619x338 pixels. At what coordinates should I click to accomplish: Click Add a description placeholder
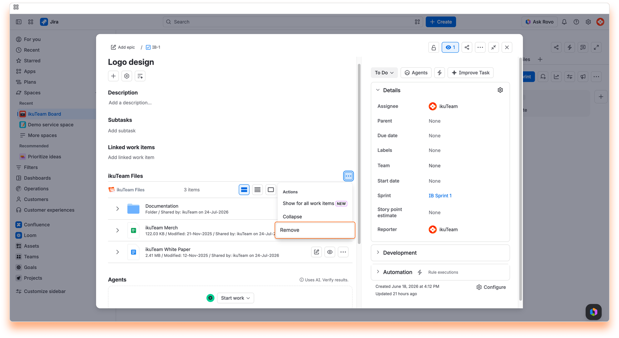coord(130,103)
